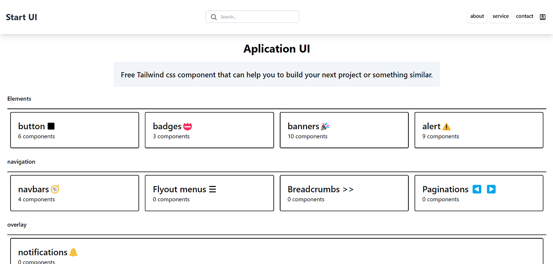Open the badges card with 3 components
This screenshot has width=553, height=264.
coord(209,130)
